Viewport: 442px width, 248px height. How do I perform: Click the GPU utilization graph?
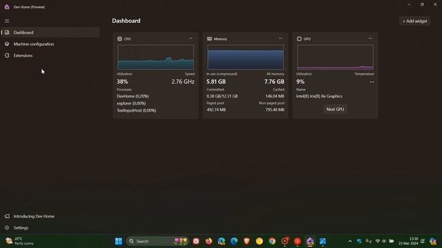pyautogui.click(x=335, y=57)
